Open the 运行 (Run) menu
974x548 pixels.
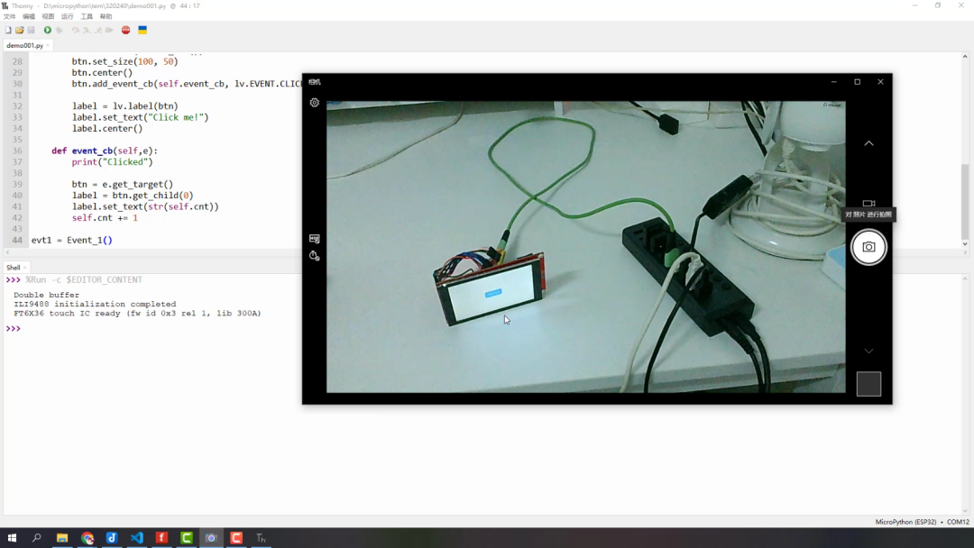coord(67,16)
